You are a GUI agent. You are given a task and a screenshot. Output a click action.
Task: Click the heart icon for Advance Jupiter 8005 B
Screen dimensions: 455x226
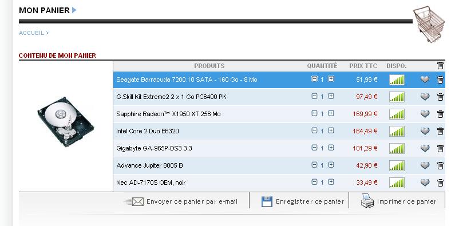point(425,165)
